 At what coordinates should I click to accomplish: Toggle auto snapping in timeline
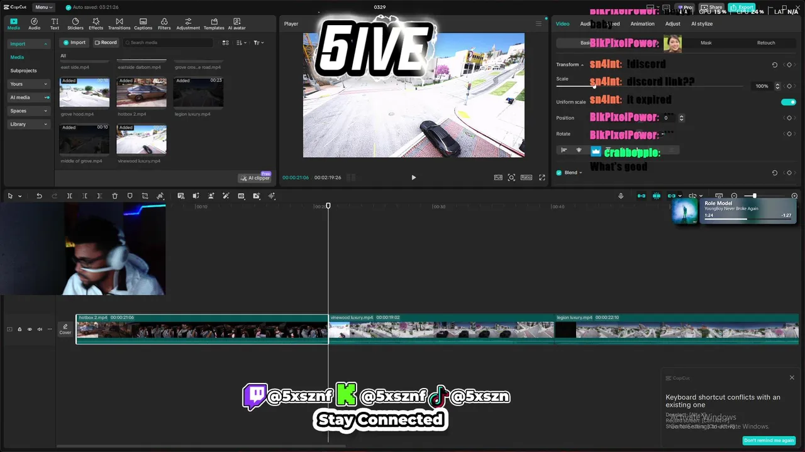tap(657, 196)
